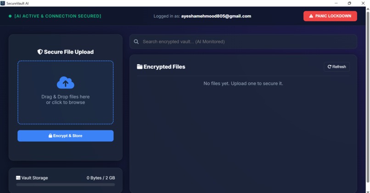Image resolution: width=370 pixels, height=193 pixels.
Task: Open file browser via Drag & Drop zone text
Action: click(66, 99)
